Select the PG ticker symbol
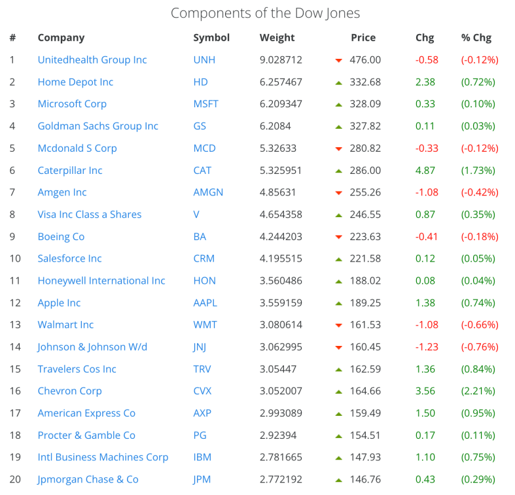This screenshot has width=515, height=495. pyautogui.click(x=200, y=435)
